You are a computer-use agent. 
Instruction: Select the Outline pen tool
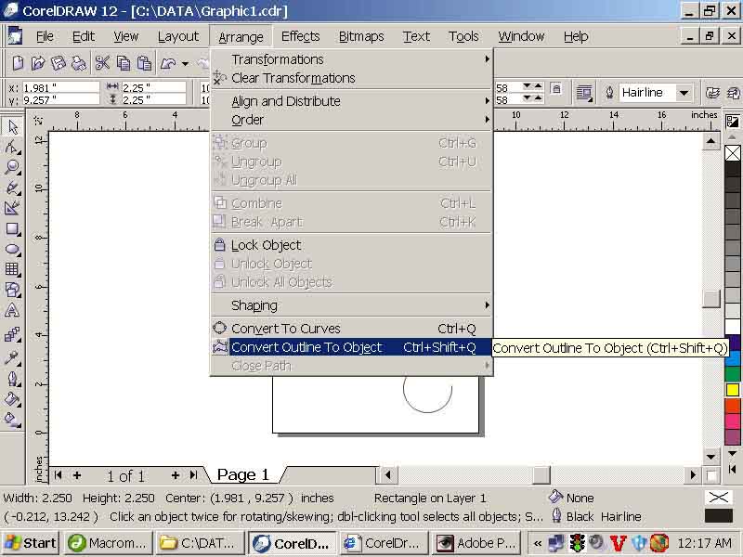click(x=12, y=379)
